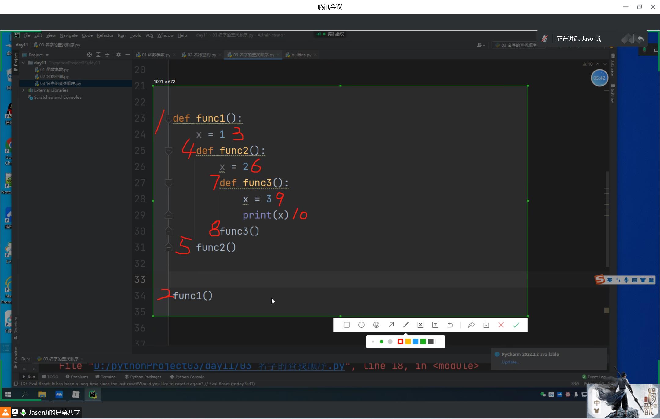This screenshot has width=660, height=419.
Task: Open taskbar search magnifier
Action: pyautogui.click(x=25, y=394)
